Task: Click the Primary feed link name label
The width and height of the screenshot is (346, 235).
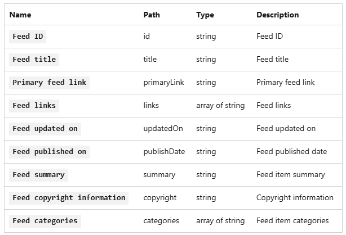Action: pos(50,83)
